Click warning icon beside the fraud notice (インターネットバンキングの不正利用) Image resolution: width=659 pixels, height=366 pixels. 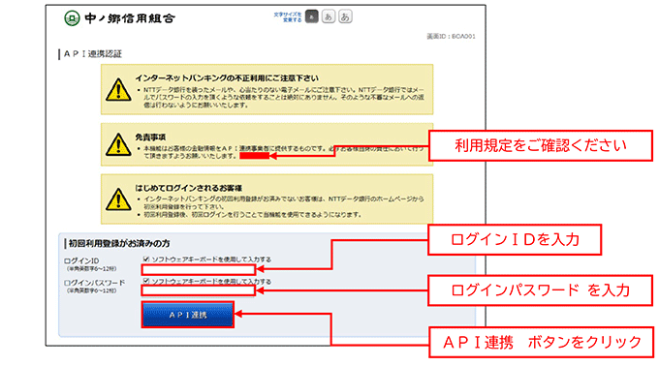pyautogui.click(x=118, y=89)
